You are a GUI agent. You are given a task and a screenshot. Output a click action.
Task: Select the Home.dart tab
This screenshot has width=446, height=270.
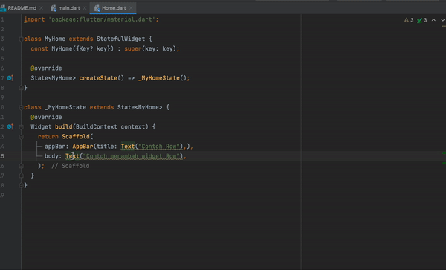click(x=113, y=8)
